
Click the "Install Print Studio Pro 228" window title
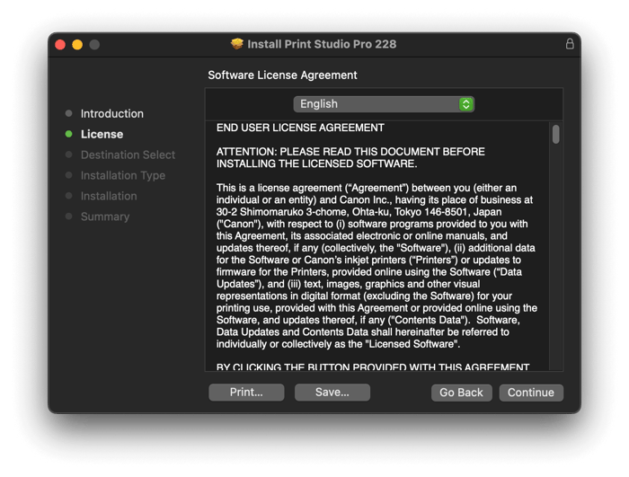322,44
